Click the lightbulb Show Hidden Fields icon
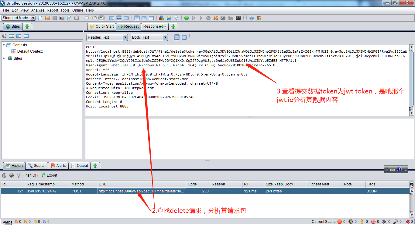This screenshot has height=225, width=415. tap(176, 18)
